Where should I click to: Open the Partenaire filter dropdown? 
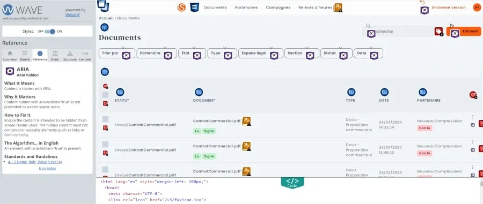[157, 53]
